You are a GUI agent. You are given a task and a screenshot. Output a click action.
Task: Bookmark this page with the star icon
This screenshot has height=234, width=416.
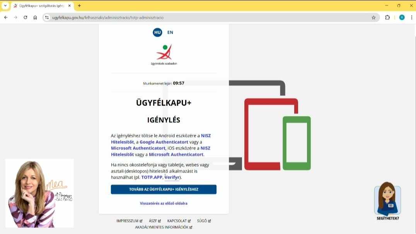pyautogui.click(x=373, y=17)
